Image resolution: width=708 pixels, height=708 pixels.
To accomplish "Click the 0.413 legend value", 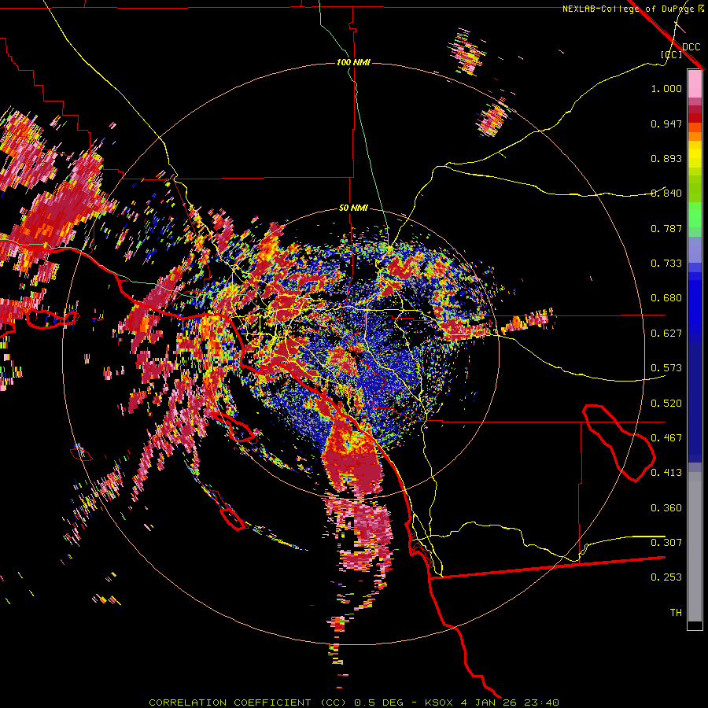I will 666,473.
